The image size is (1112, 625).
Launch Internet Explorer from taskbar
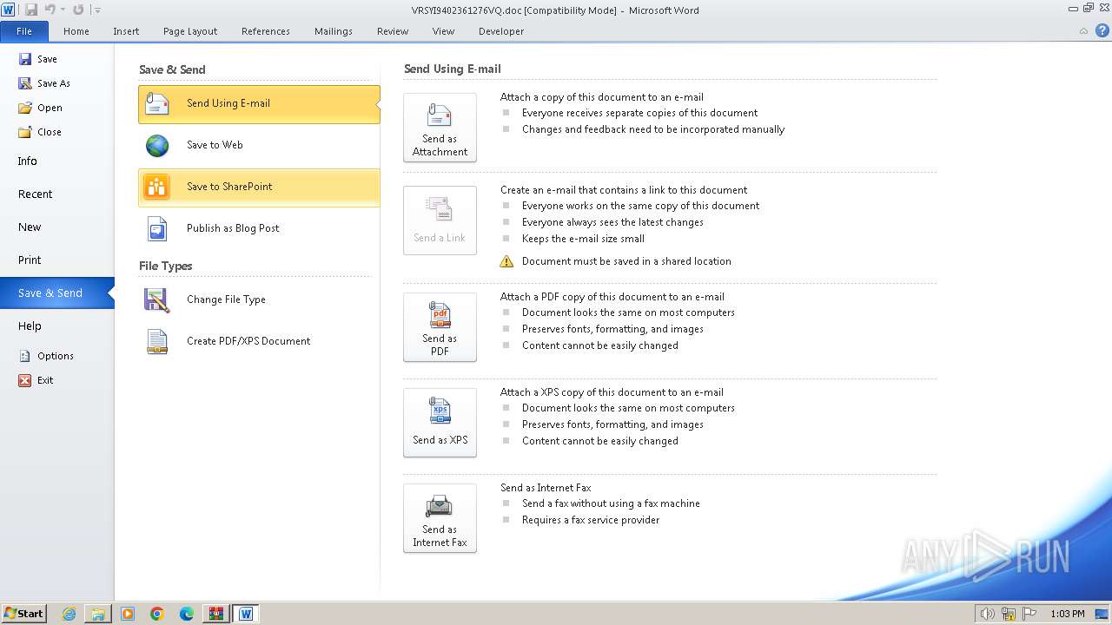pos(69,614)
